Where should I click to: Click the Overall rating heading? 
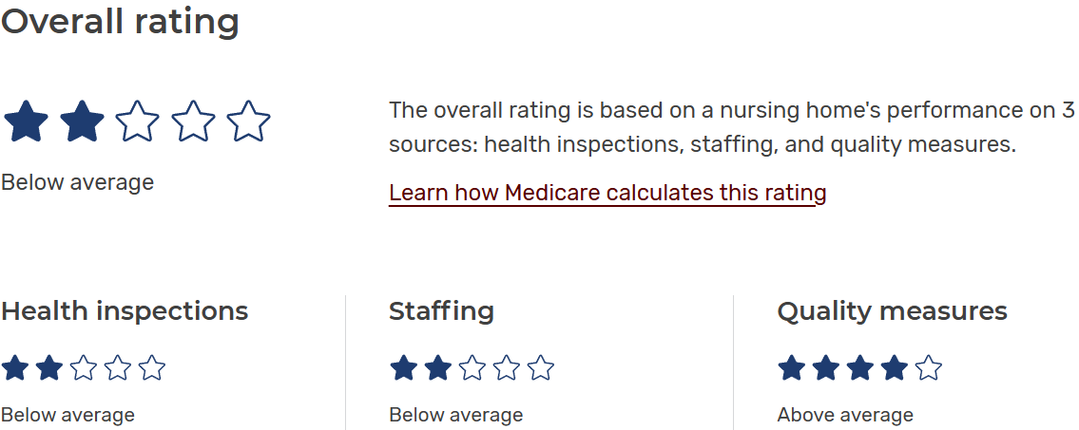[x=120, y=22]
